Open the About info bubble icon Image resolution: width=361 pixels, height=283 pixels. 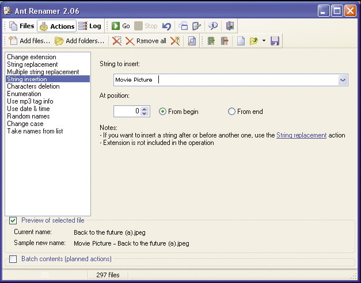click(x=212, y=26)
